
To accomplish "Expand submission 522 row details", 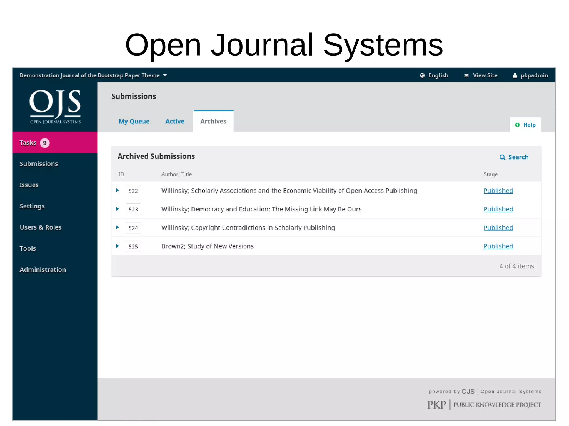I will click(118, 190).
